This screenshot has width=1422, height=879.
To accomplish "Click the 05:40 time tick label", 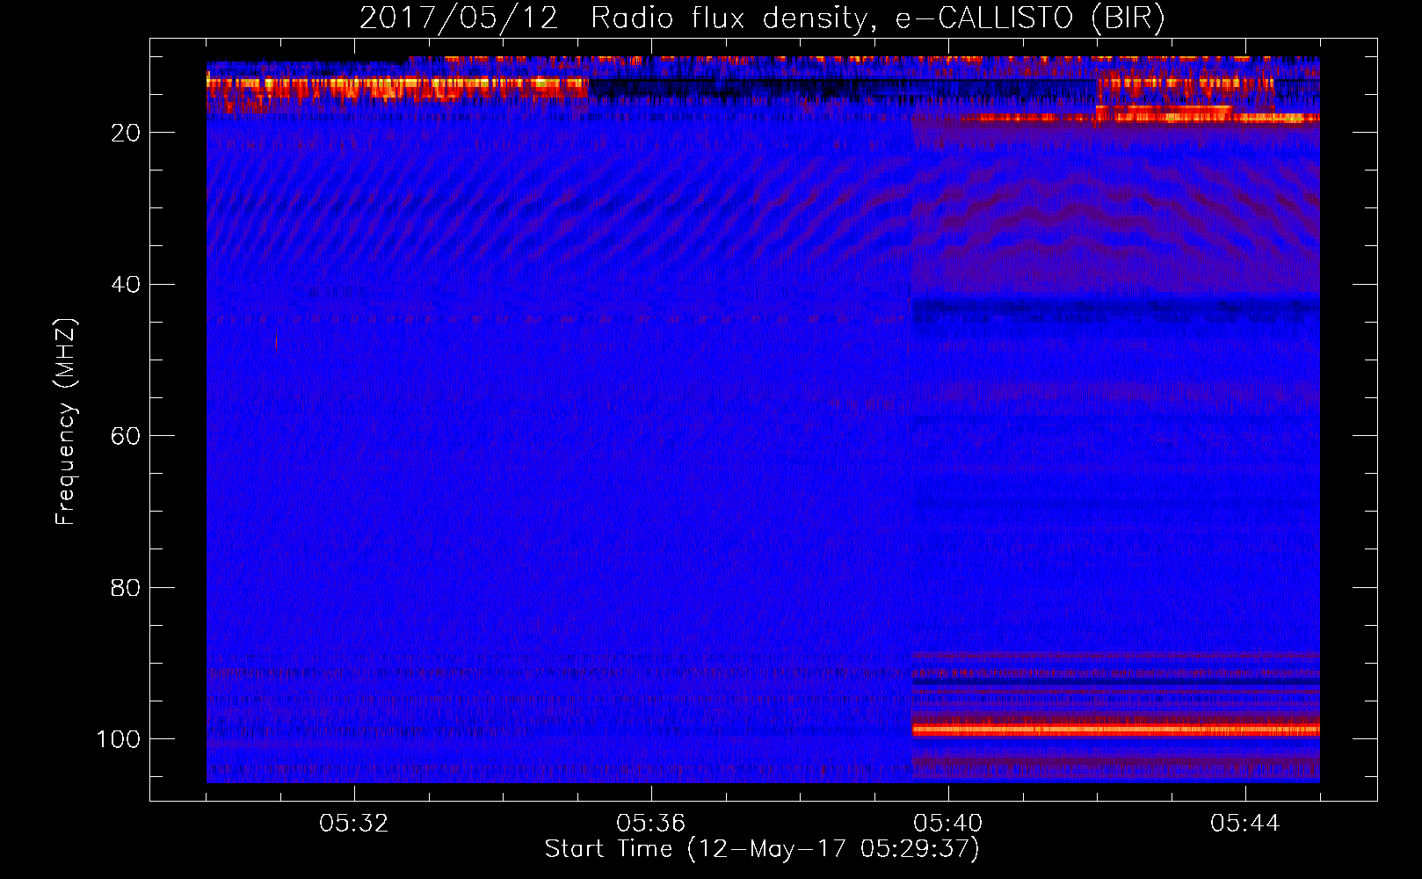I will pyautogui.click(x=948, y=824).
